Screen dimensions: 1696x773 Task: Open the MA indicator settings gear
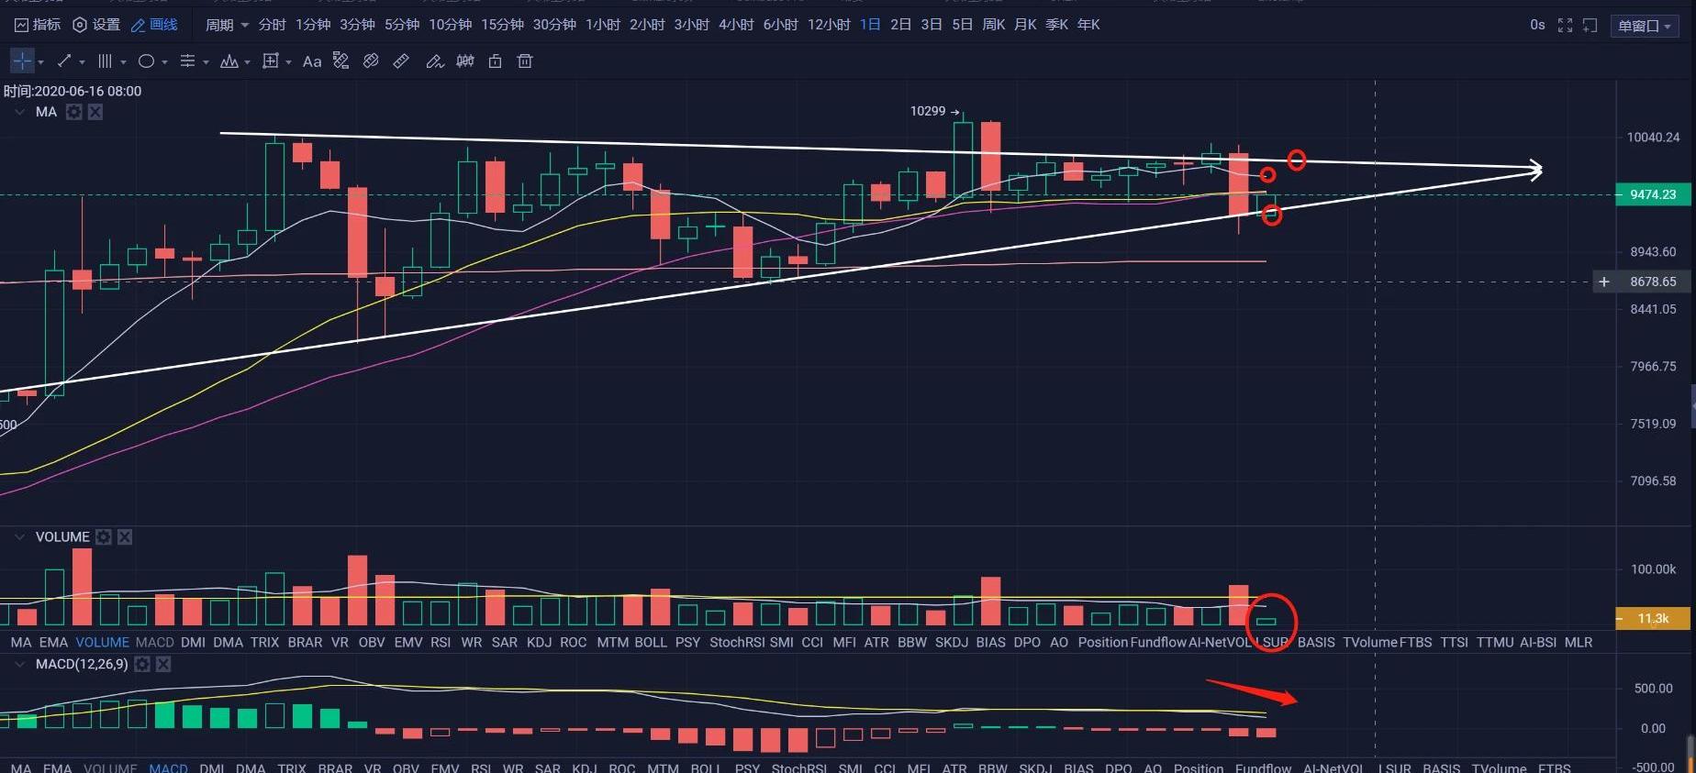[x=74, y=112]
